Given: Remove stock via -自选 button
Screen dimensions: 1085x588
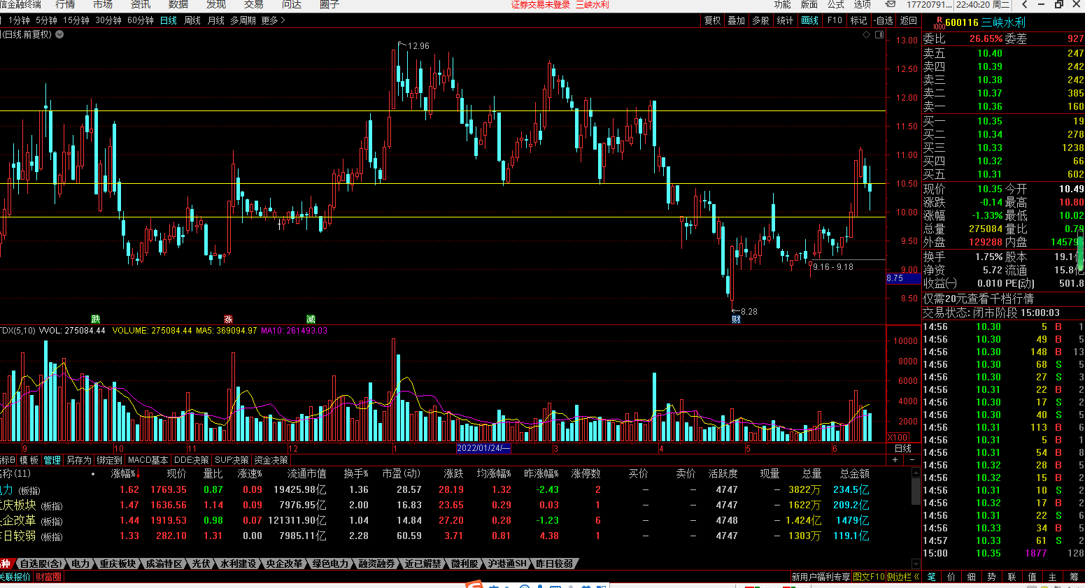Looking at the screenshot, I should [884, 21].
